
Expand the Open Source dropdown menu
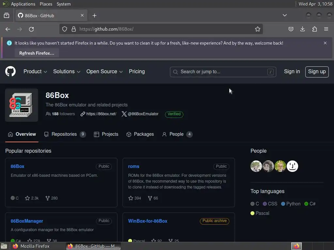[104, 72]
